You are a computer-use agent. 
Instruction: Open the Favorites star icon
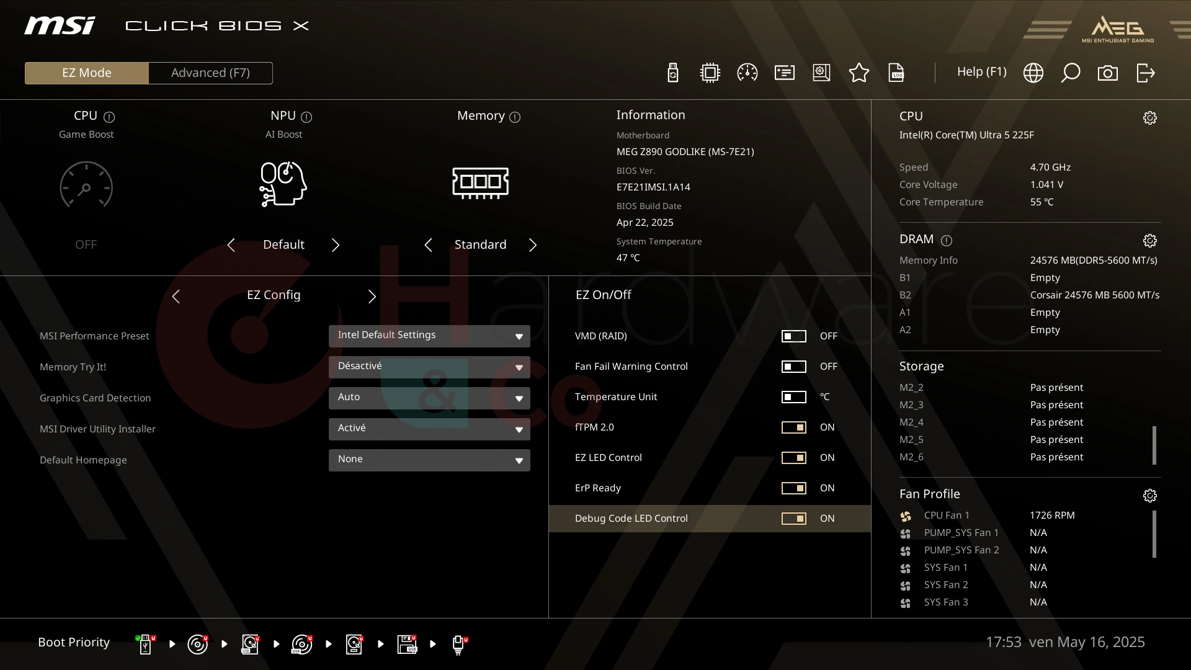click(x=859, y=73)
